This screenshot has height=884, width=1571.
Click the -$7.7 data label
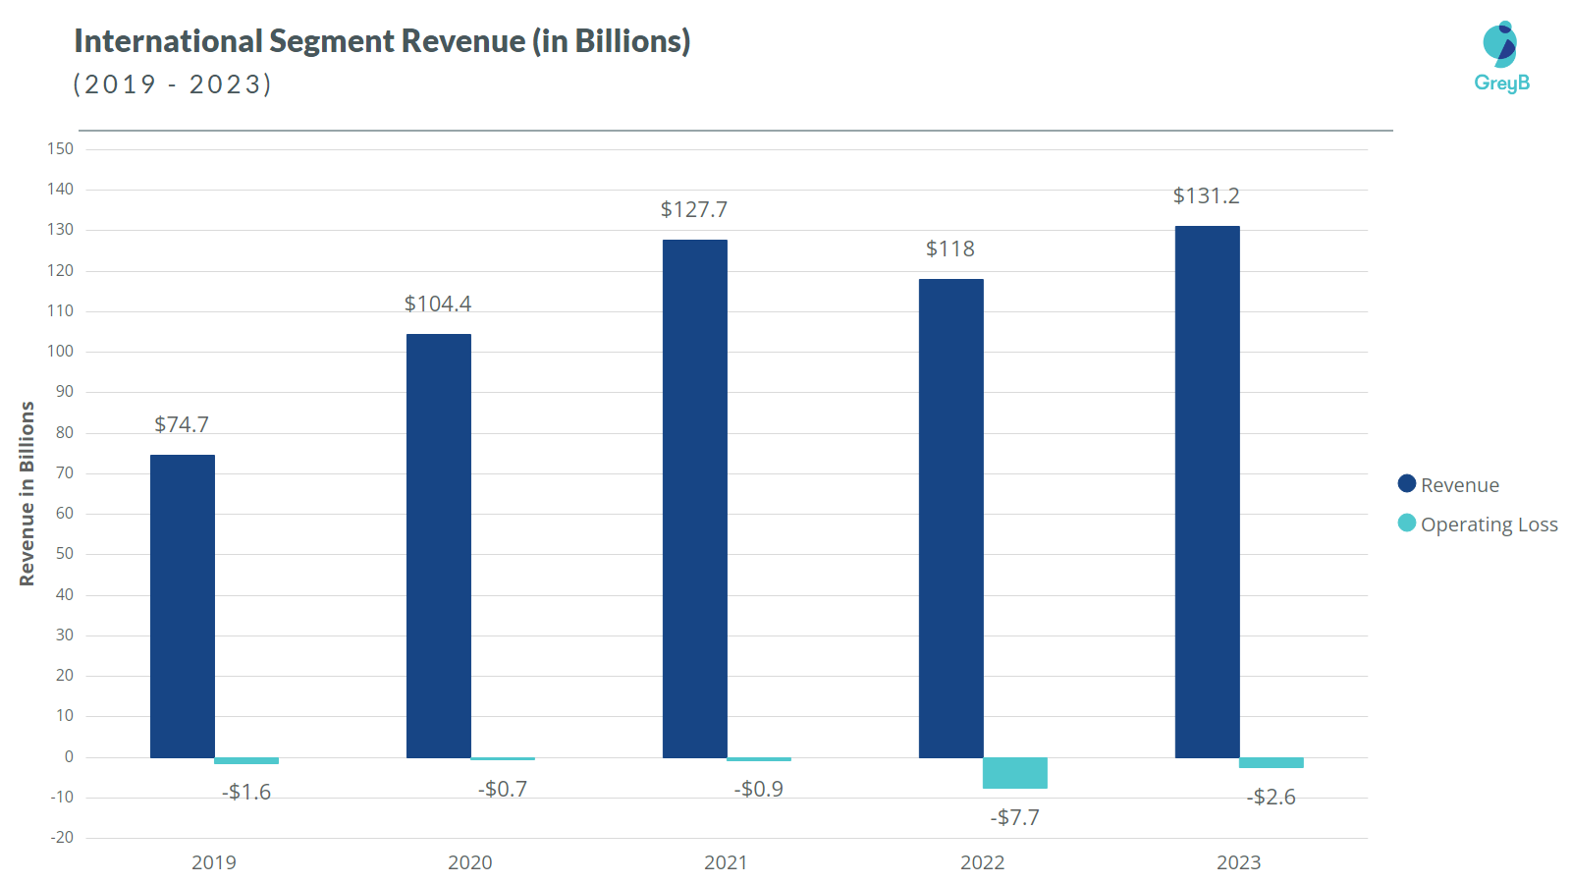coord(1013,816)
